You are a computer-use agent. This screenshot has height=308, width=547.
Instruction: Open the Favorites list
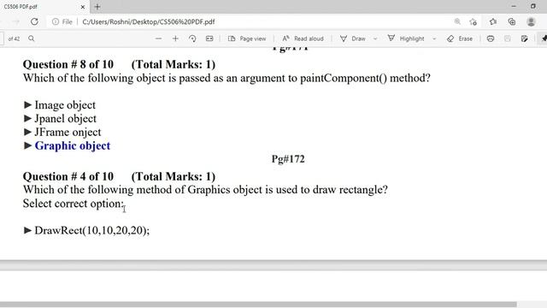[493, 21]
